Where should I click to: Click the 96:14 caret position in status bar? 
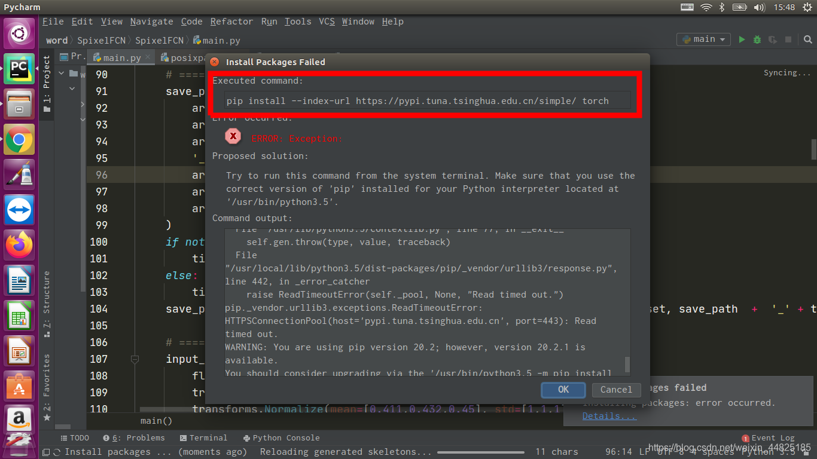(618, 452)
